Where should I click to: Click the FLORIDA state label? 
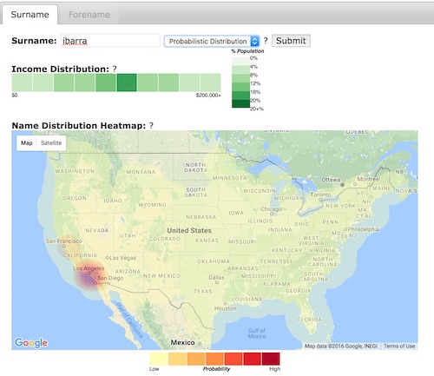310,320
